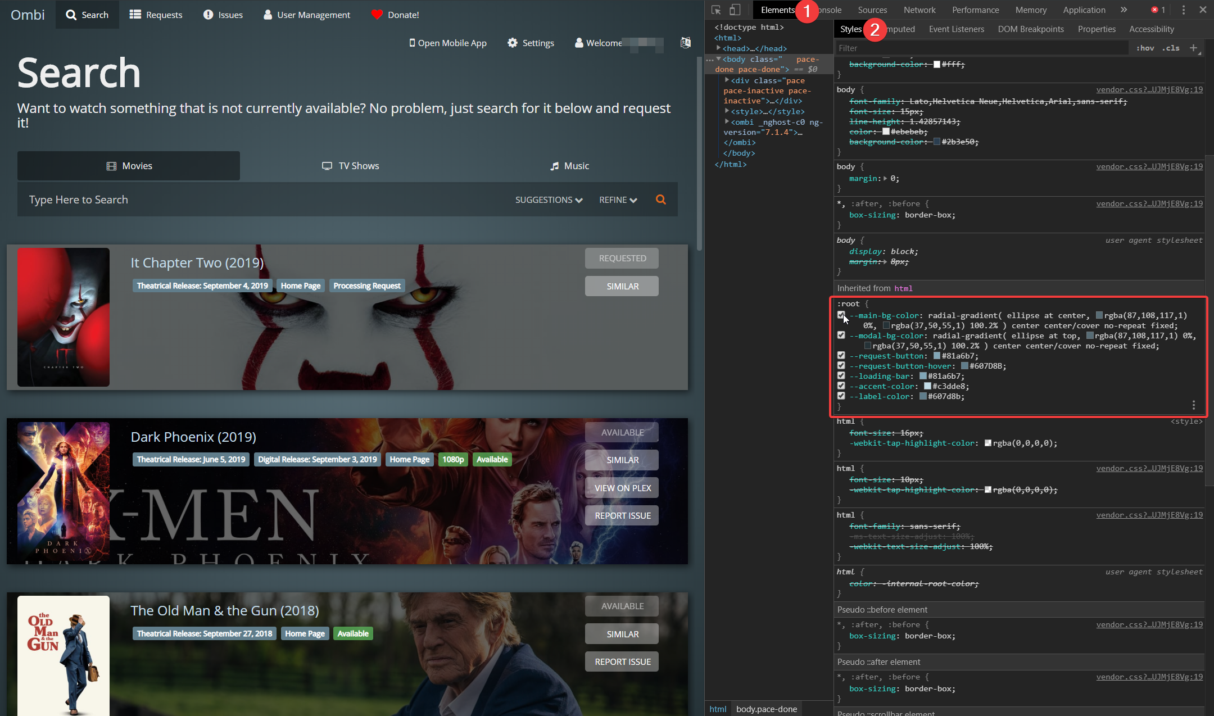Toggle the device toolbar icon in DevTools

[735, 10]
